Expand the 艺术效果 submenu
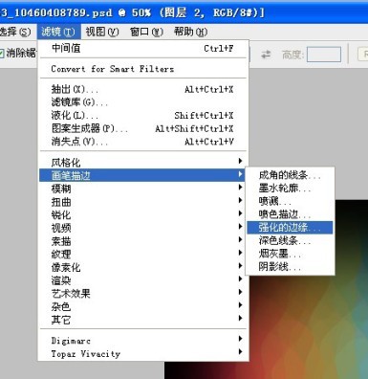Image resolution: width=368 pixels, height=379 pixels. click(x=142, y=293)
